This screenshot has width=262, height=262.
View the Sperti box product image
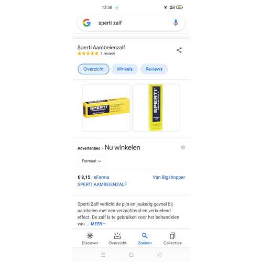coord(106,107)
